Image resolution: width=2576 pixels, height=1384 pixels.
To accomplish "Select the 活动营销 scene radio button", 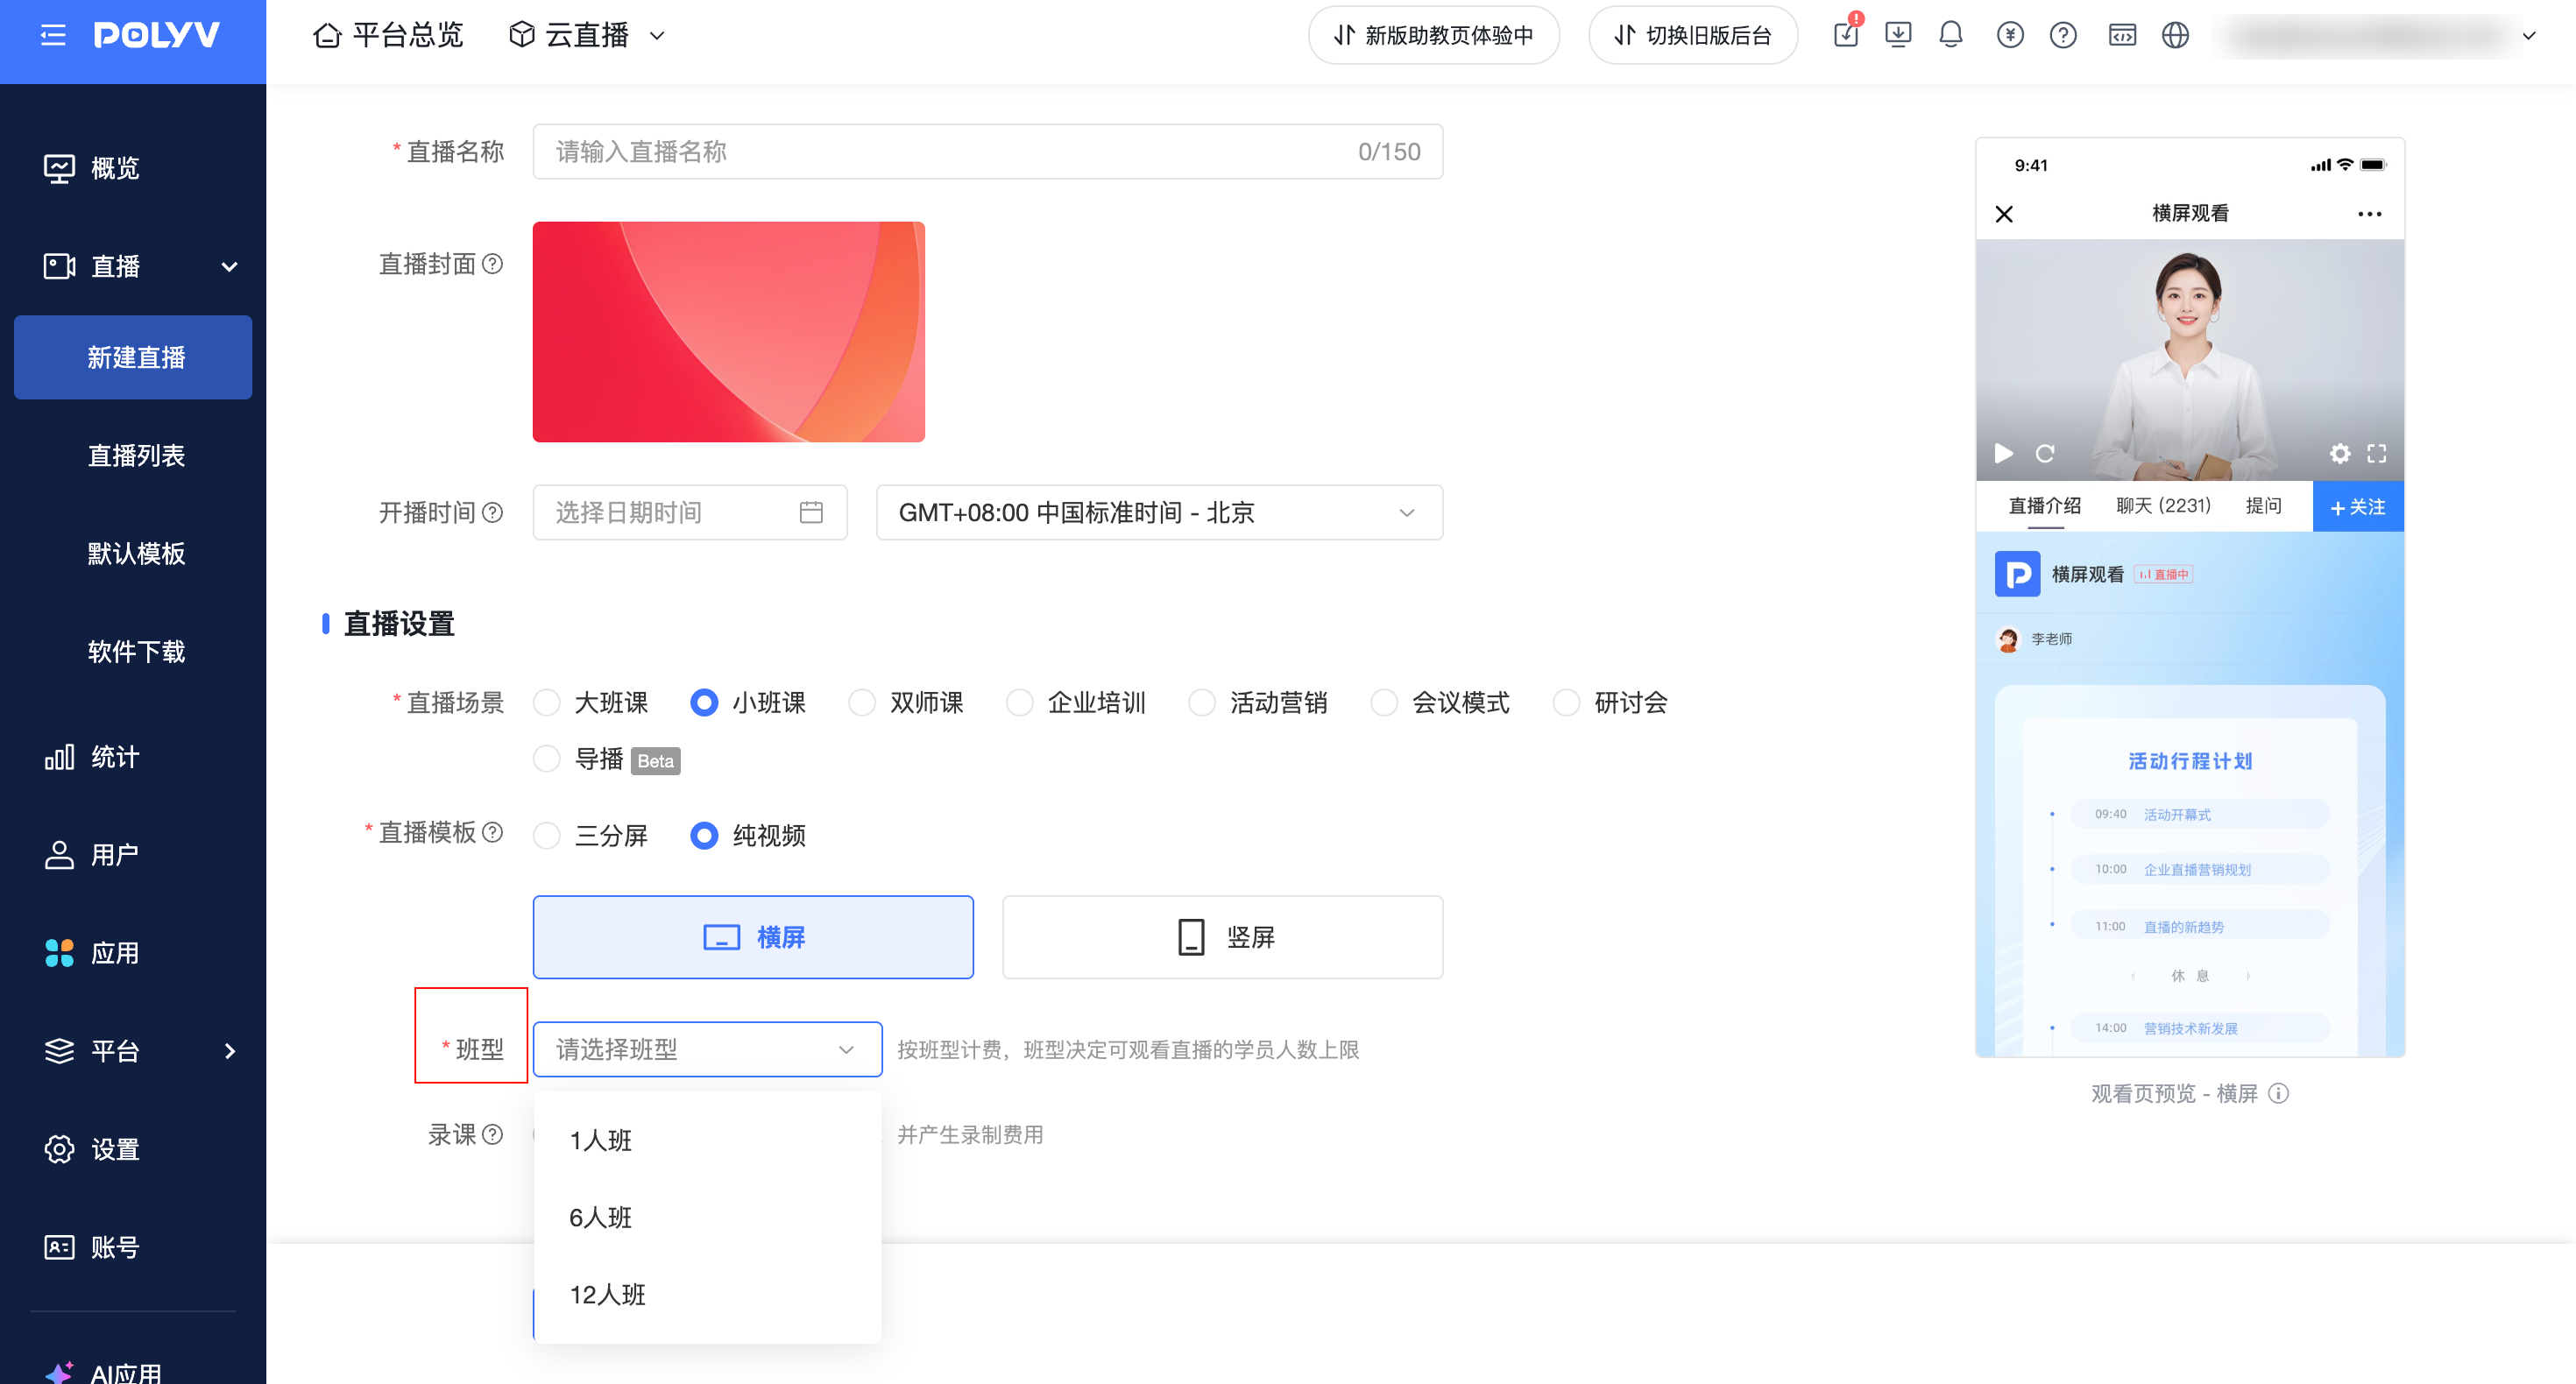I will (1202, 703).
